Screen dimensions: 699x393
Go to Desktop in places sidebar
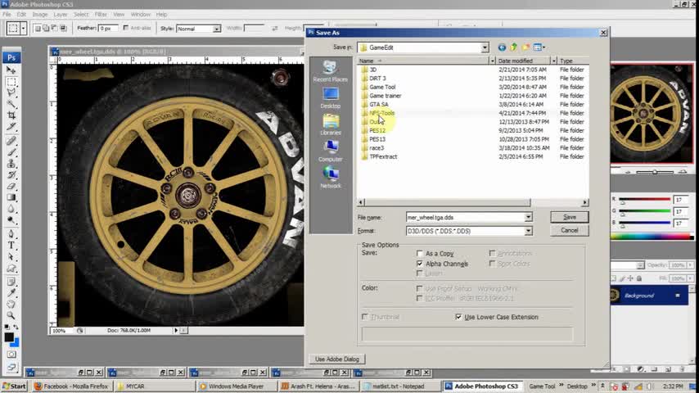point(330,97)
